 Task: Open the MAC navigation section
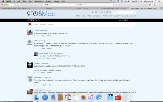tap(78, 16)
